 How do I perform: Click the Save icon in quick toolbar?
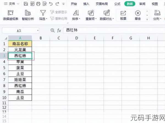click(x=26, y=4)
